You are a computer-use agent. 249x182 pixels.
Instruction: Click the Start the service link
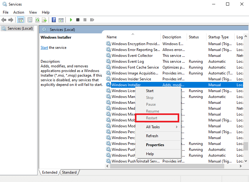(x=44, y=48)
